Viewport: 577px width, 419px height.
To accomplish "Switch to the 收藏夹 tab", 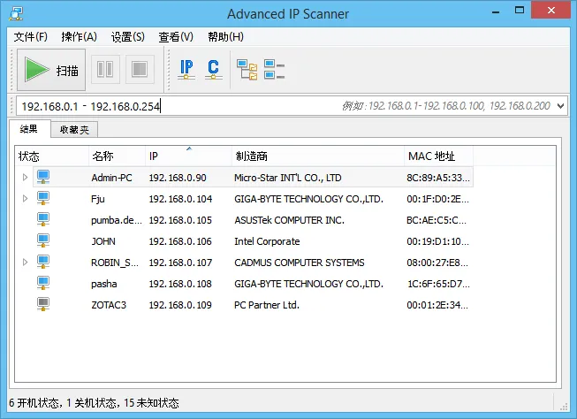I will pos(73,129).
